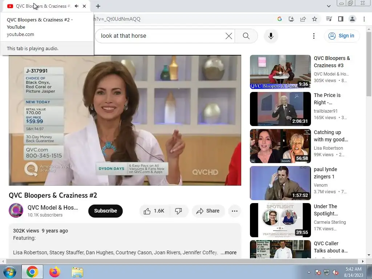Click the 302K views text
Image resolution: width=372 pixels, height=279 pixels.
coord(26,231)
